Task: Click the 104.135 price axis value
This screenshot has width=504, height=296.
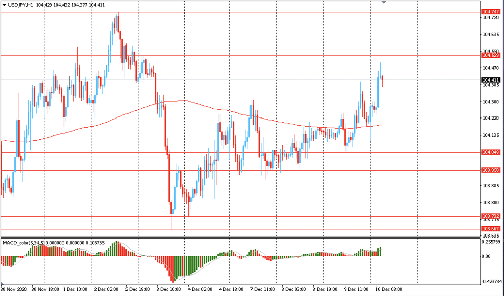Action: coord(491,135)
